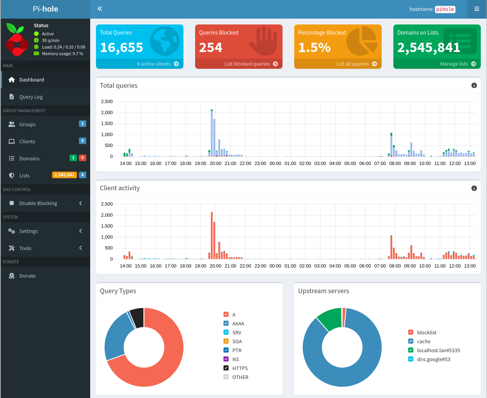Toggle the HTTPS query type checkbox

[x=226, y=368]
